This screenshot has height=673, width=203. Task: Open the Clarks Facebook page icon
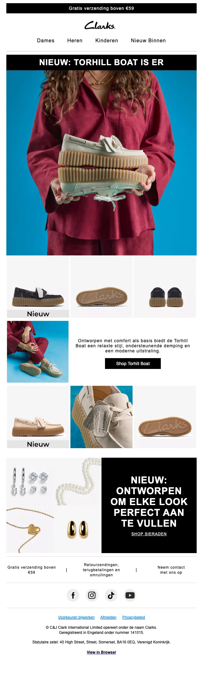(x=73, y=595)
